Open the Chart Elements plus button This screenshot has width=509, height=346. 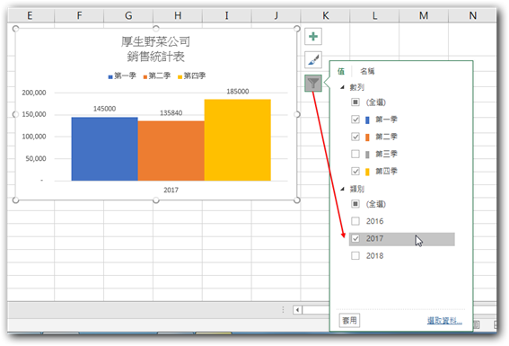313,36
